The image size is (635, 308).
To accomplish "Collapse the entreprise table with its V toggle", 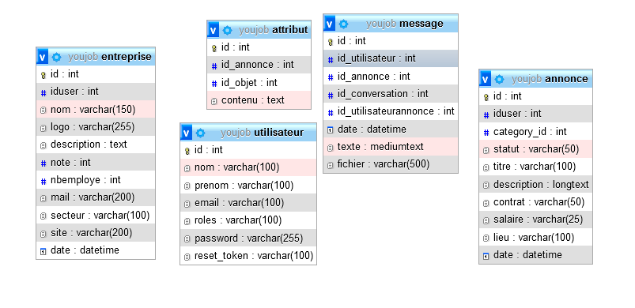I will coord(43,57).
